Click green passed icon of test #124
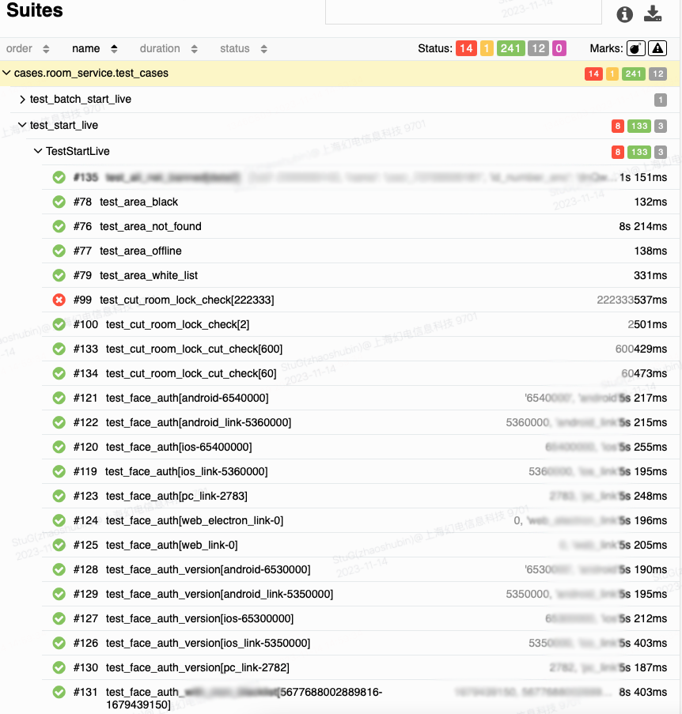Viewport: 682px width, 714px height. point(59,521)
